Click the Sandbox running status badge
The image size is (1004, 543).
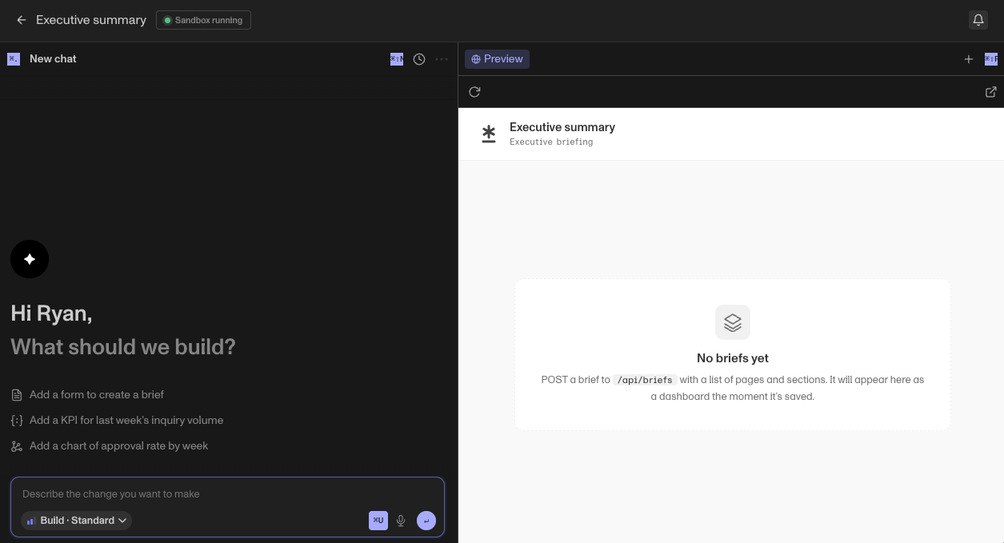coord(203,20)
